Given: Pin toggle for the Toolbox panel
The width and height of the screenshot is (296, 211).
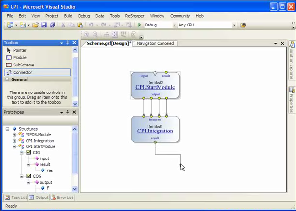Looking at the screenshot, I should (68, 43).
